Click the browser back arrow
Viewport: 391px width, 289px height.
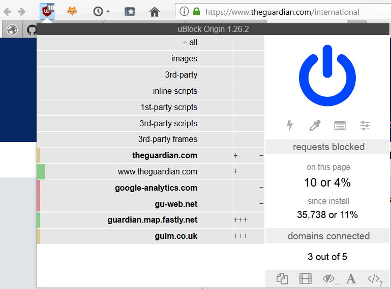(7, 12)
